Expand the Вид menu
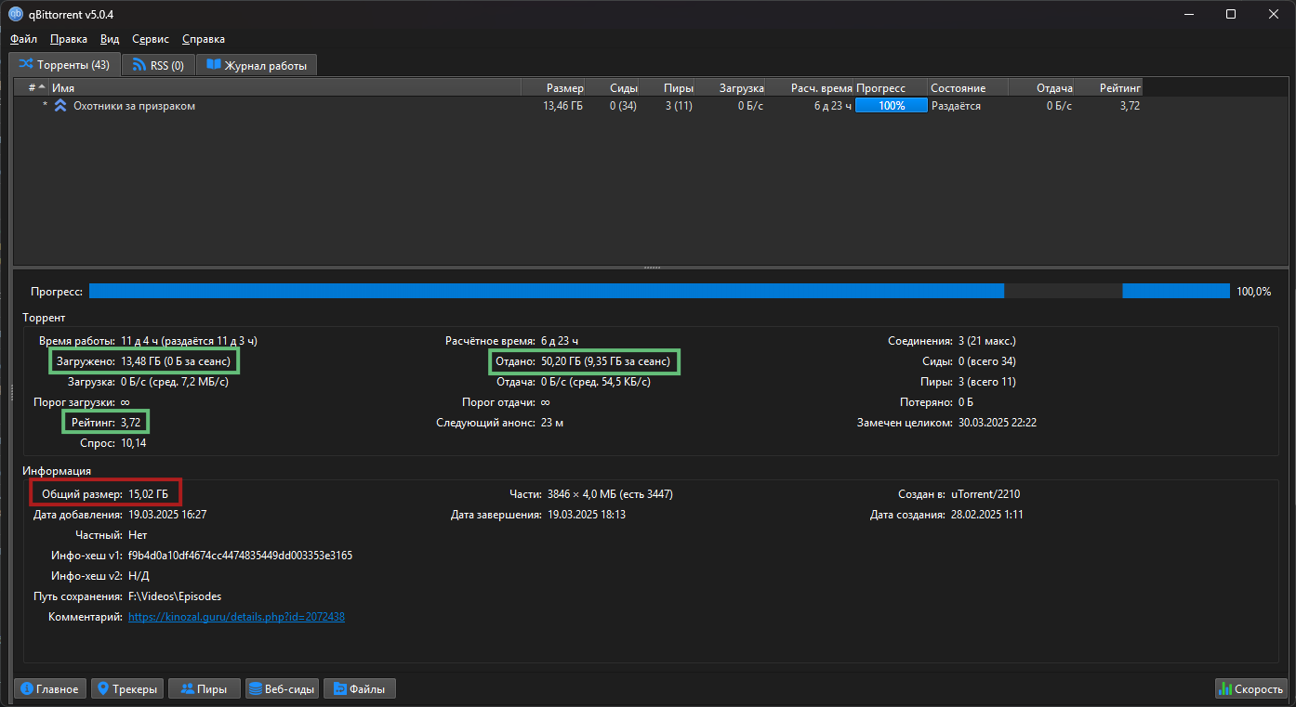 (x=110, y=39)
